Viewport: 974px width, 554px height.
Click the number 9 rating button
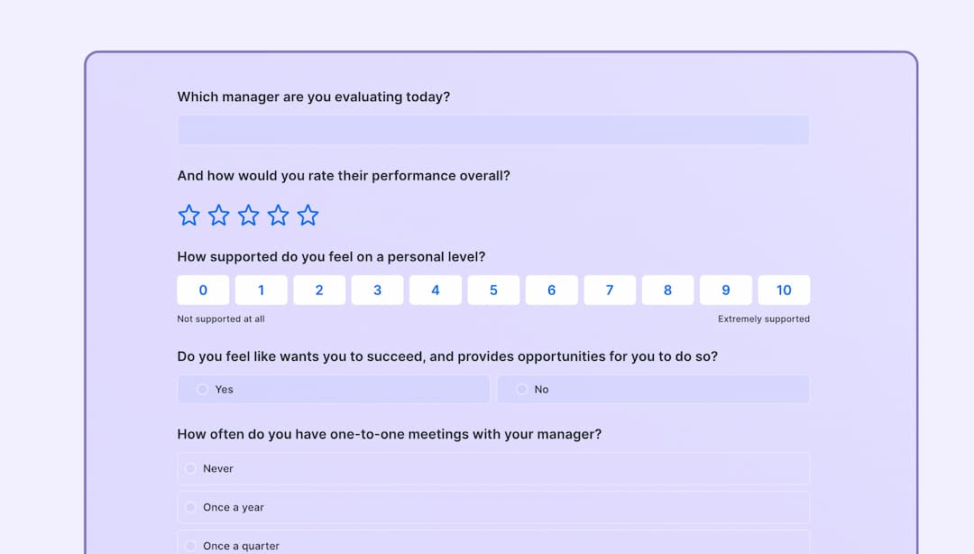(726, 290)
